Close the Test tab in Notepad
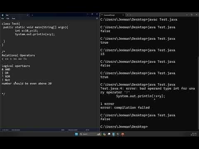 point(28,15)
